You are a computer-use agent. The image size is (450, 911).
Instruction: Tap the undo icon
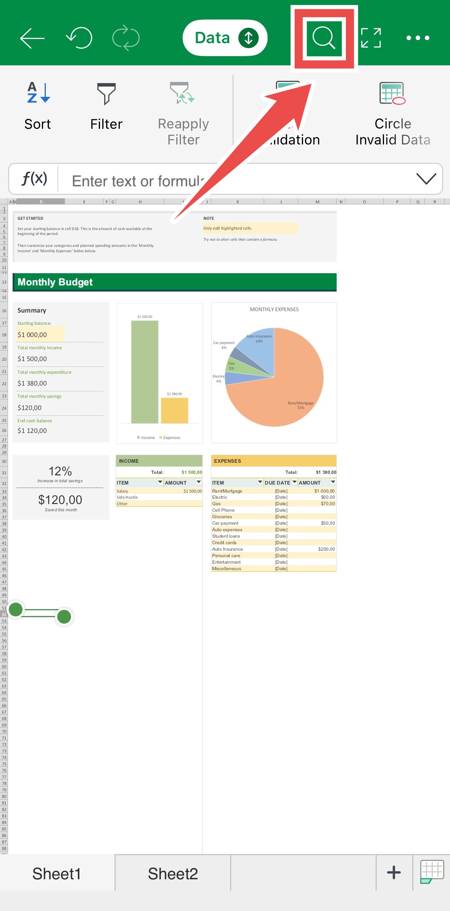(x=79, y=38)
